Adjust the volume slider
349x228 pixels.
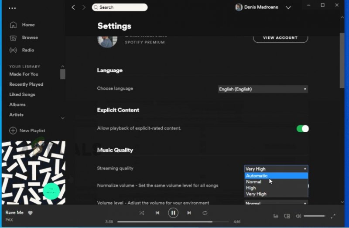click(314, 216)
